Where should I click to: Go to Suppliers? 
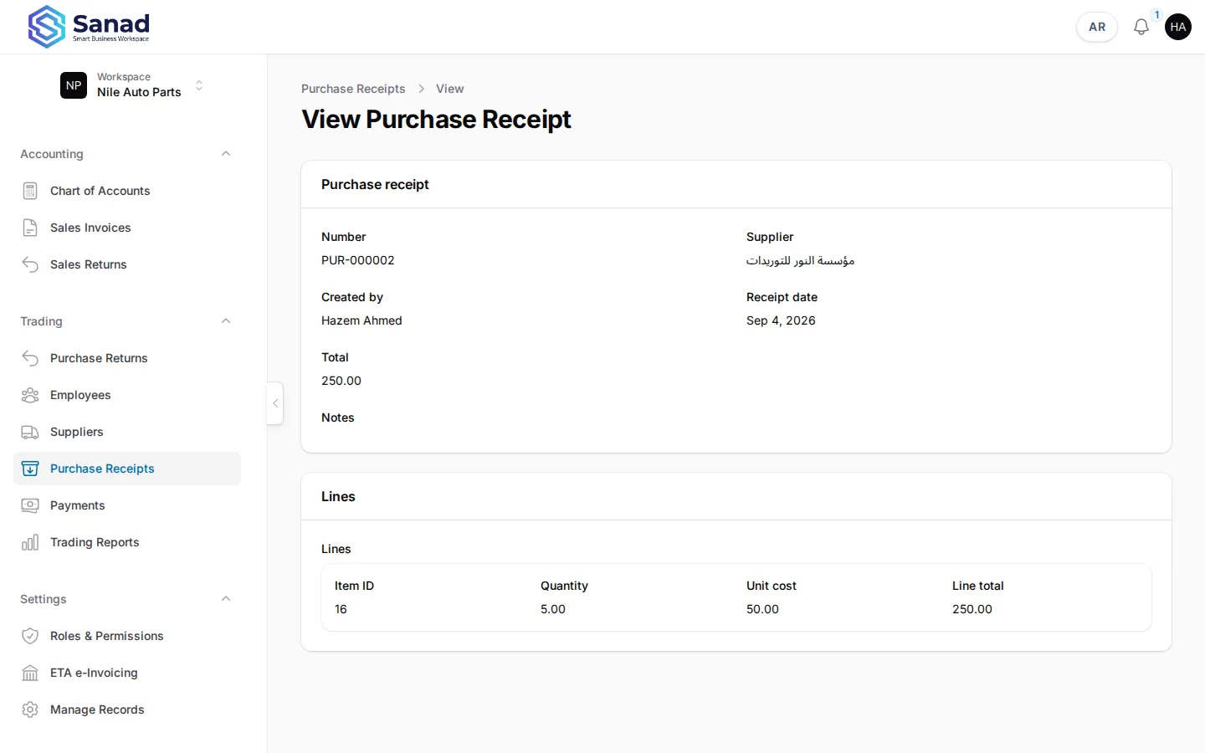pos(127,432)
